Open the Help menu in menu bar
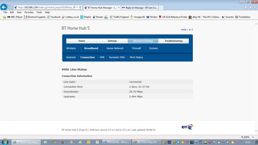The width and height of the screenshot is (258, 145). 47,12
